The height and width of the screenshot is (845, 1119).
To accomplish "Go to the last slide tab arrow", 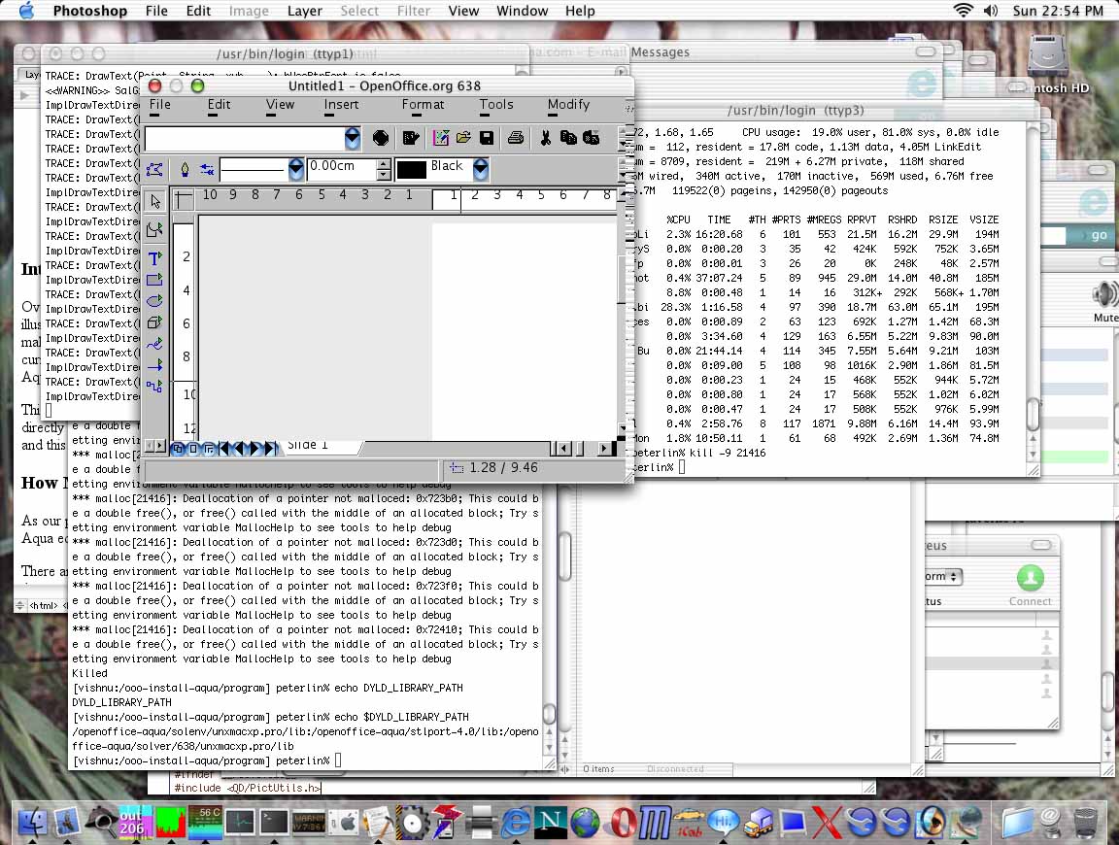I will [270, 448].
